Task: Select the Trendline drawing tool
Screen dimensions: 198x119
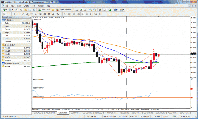Action: (23, 14)
